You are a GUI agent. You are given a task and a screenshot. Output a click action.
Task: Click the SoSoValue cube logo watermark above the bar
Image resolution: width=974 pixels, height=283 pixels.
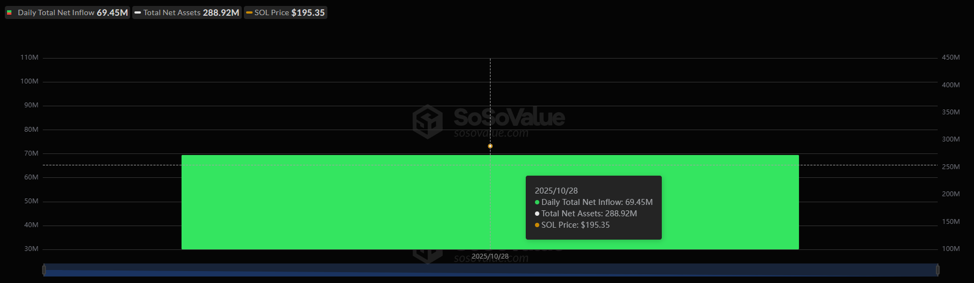[x=428, y=121]
